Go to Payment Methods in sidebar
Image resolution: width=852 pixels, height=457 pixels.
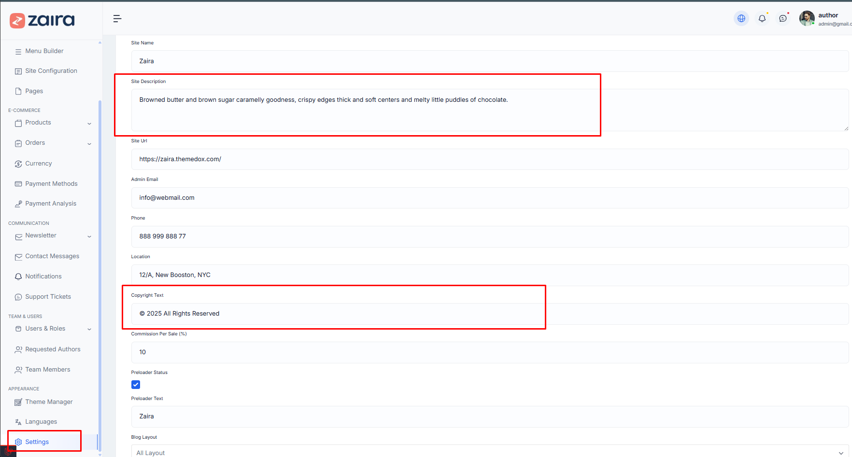[x=51, y=184]
